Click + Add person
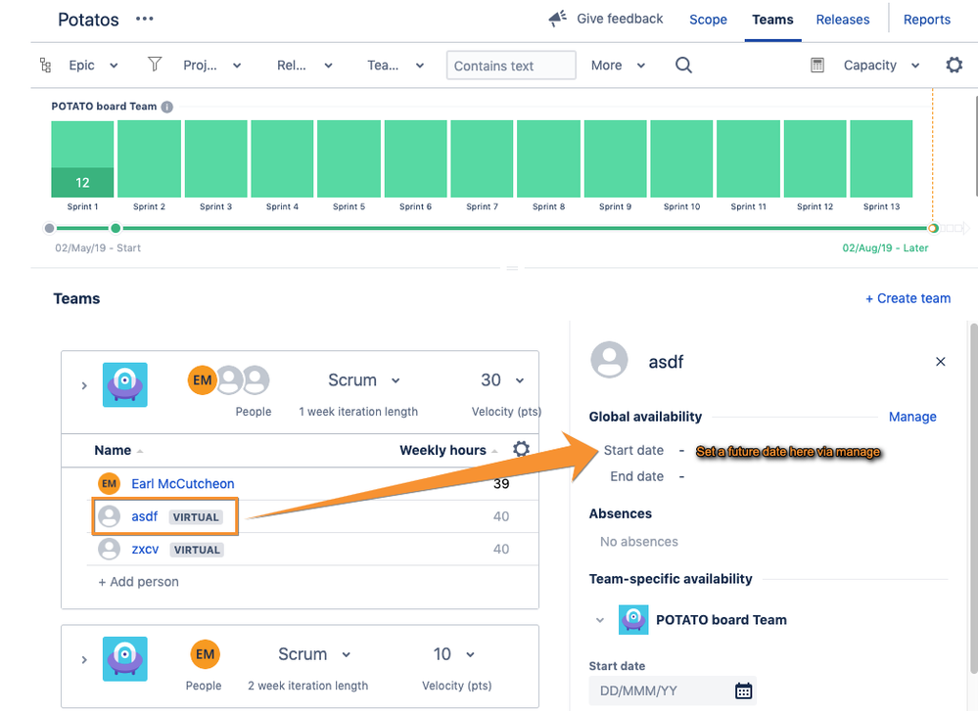The image size is (978, 711). pos(138,581)
